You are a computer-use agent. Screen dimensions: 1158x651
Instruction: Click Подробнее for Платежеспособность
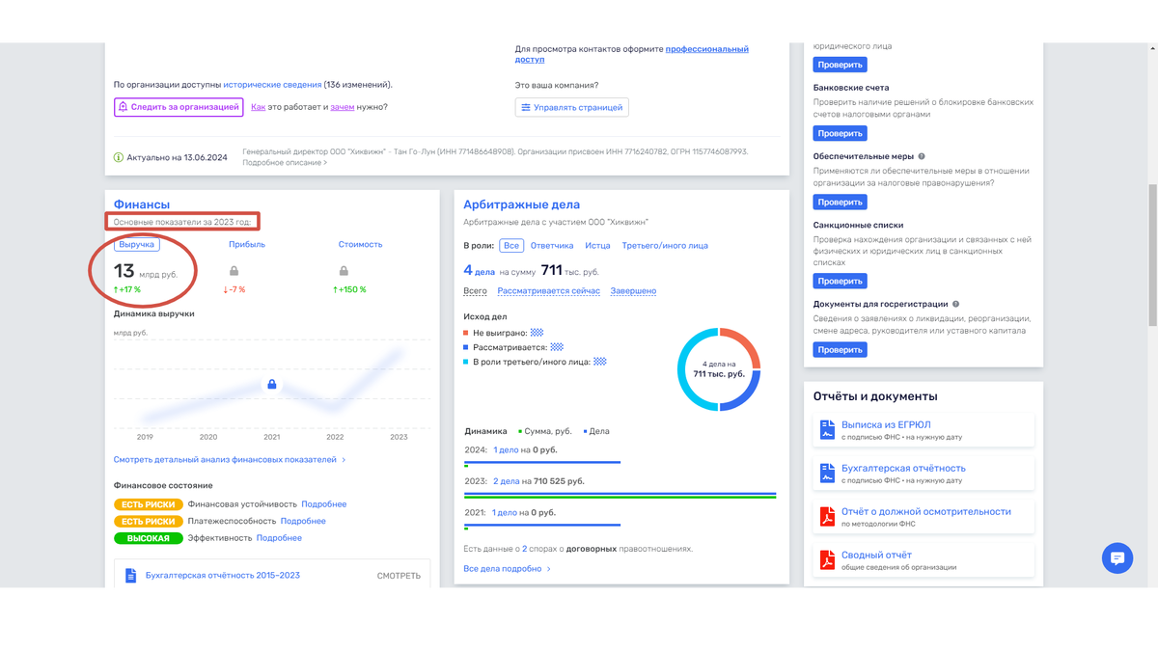click(x=303, y=521)
